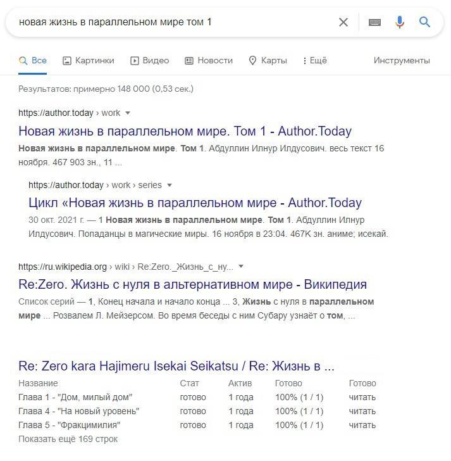The image size is (451, 461).
Task: Open options arrow for the ru.wikipedia.org result
Action: pyautogui.click(x=241, y=267)
